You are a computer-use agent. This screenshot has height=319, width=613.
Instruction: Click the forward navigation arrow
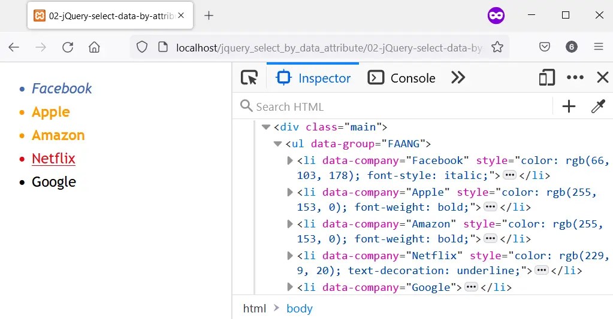point(41,47)
